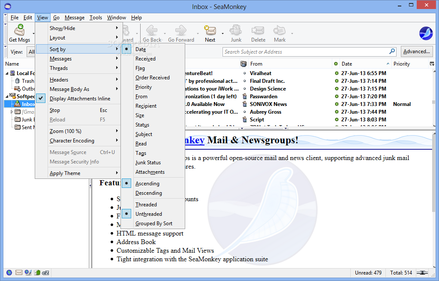Expand the [Gmail] folder tree node
This screenshot has height=281, width=439.
(12, 112)
